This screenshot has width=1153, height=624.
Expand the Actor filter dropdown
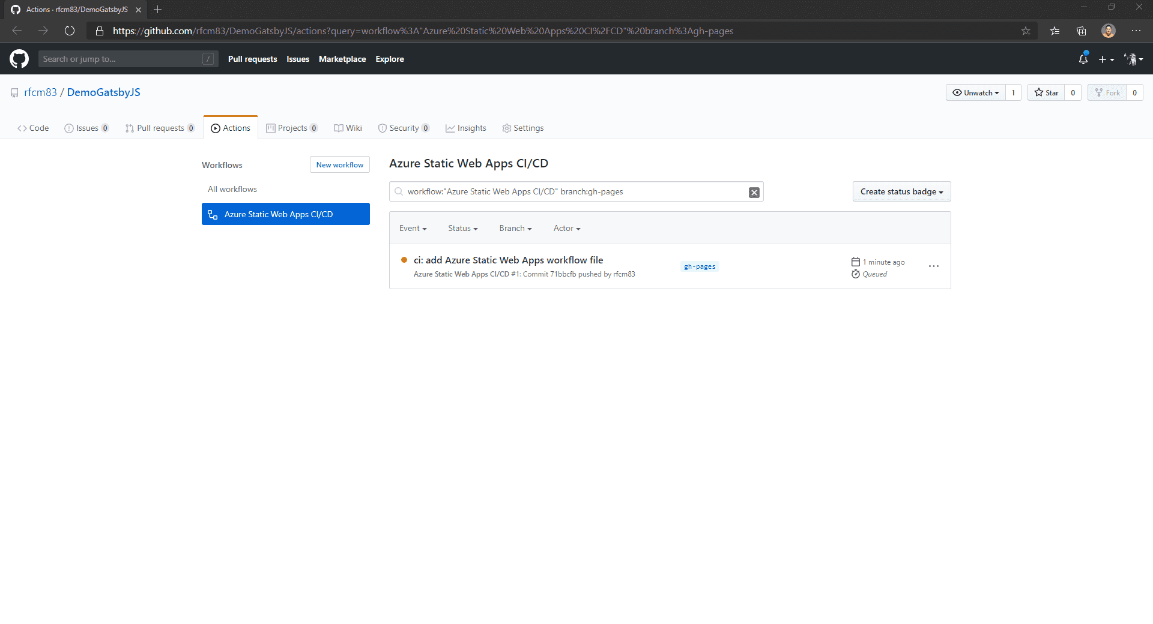coord(567,228)
